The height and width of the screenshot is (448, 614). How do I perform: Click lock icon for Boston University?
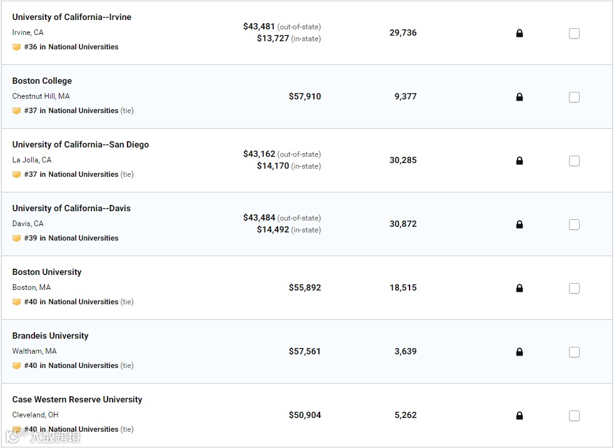[520, 288]
